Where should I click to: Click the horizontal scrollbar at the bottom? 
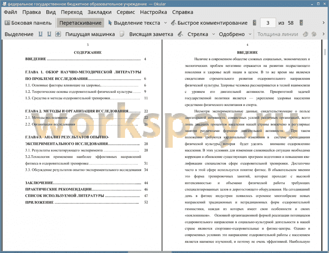point(150,252)
